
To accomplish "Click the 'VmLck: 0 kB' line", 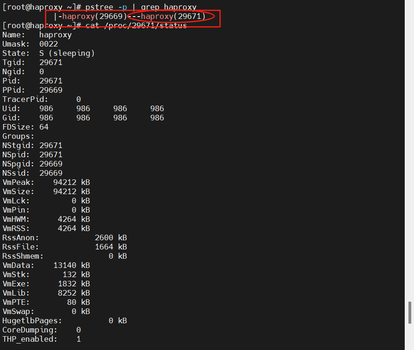I will tap(46, 201).
